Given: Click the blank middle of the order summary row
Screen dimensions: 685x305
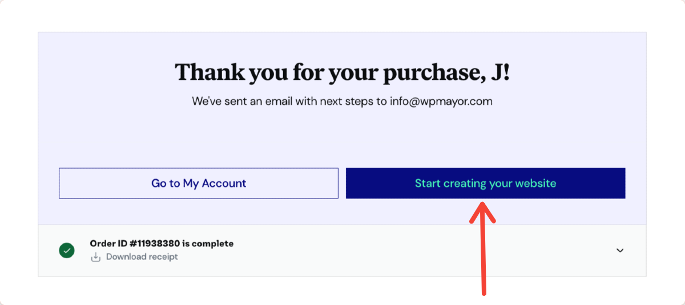Looking at the screenshot, I should click(400, 251).
